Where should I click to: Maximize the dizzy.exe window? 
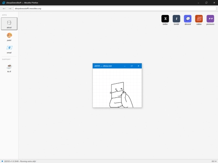132,66
